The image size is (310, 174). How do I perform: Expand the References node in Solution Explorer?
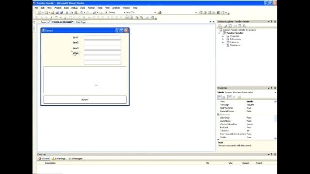click(x=223, y=39)
